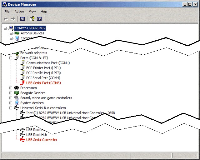The width and height of the screenshot is (200, 160).
Task: Click the Back arrow toolbar button
Action: click(6, 19)
